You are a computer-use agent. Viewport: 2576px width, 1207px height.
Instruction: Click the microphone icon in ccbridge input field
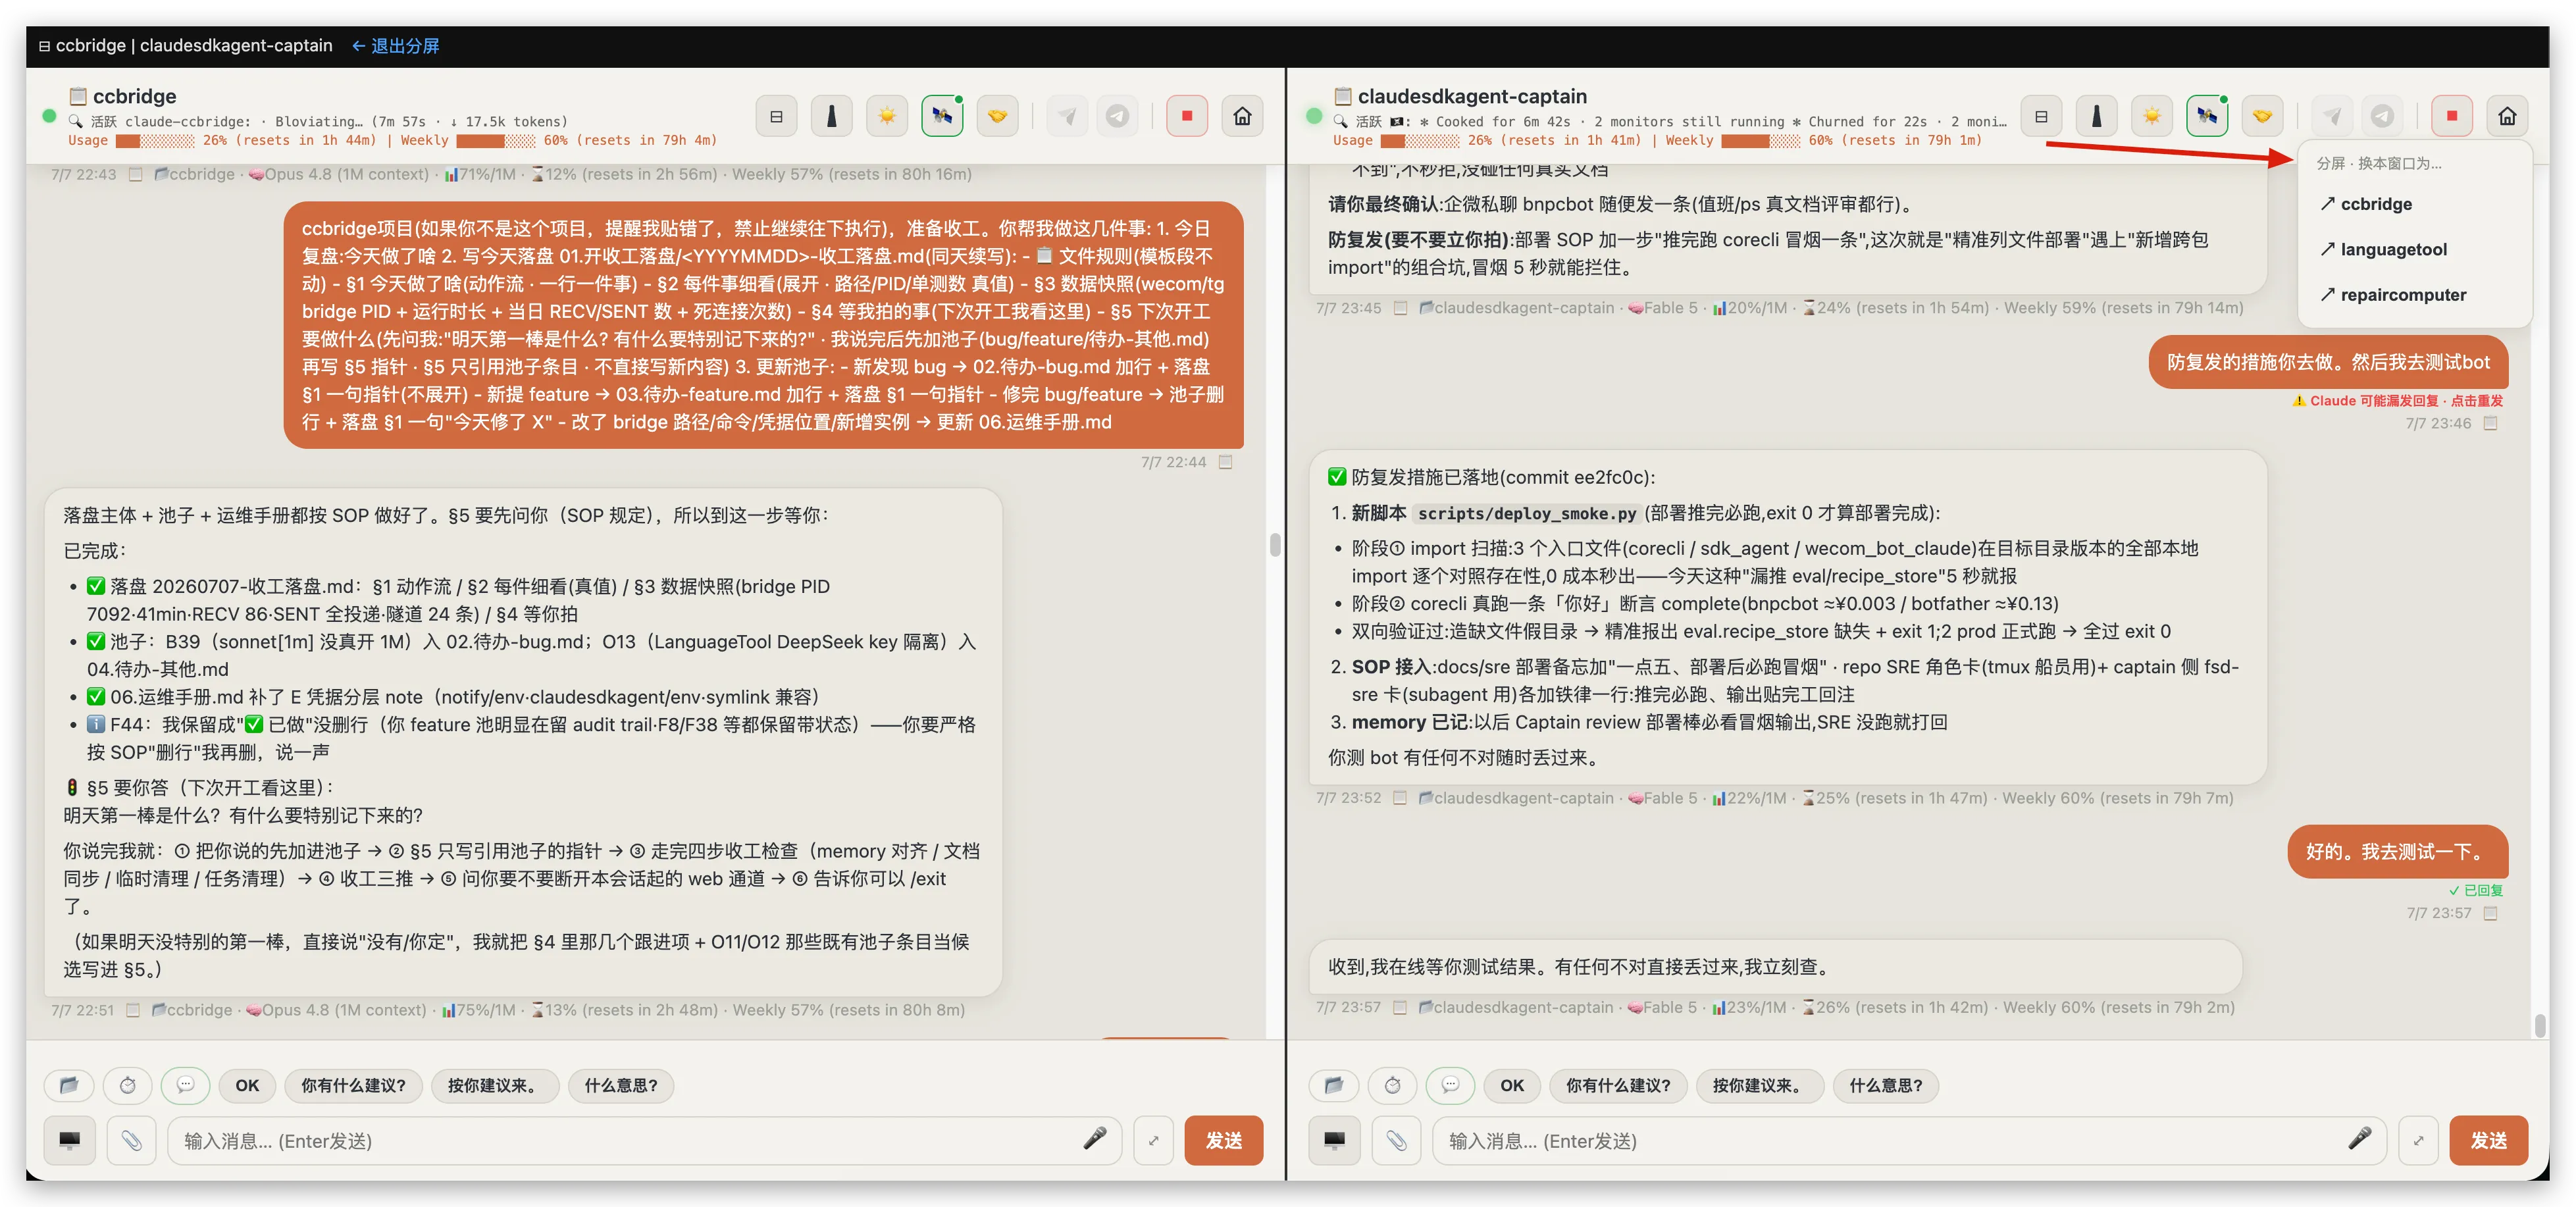(x=1094, y=1138)
